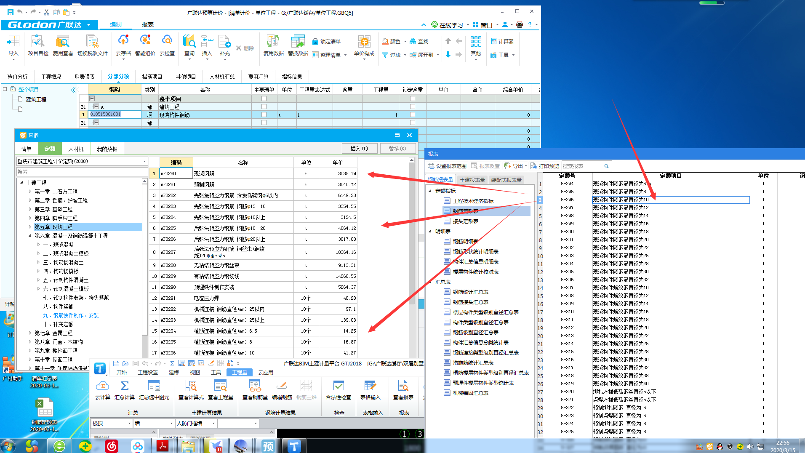Open 智能组价 smart pricing tool
This screenshot has width=805, height=453.
pyautogui.click(x=145, y=45)
